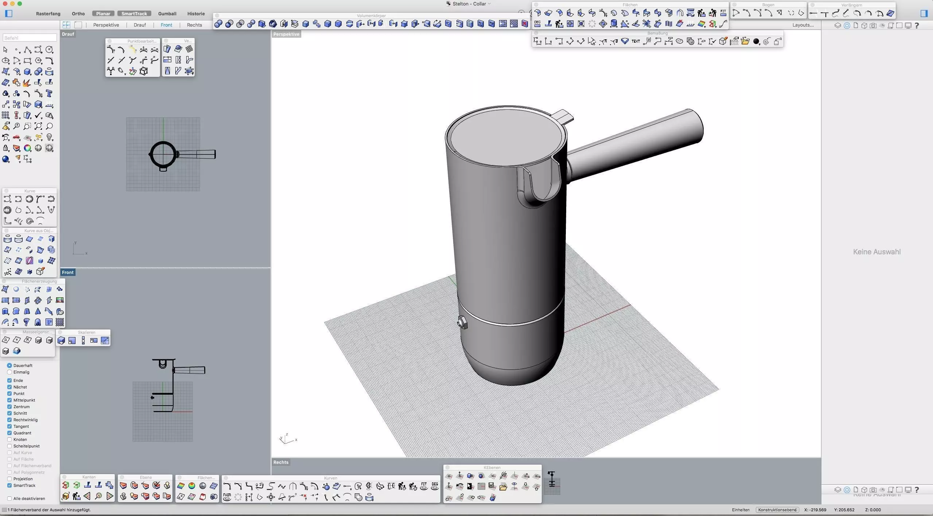Click the TEXT icon in Bemaßung toolbar

636,42
